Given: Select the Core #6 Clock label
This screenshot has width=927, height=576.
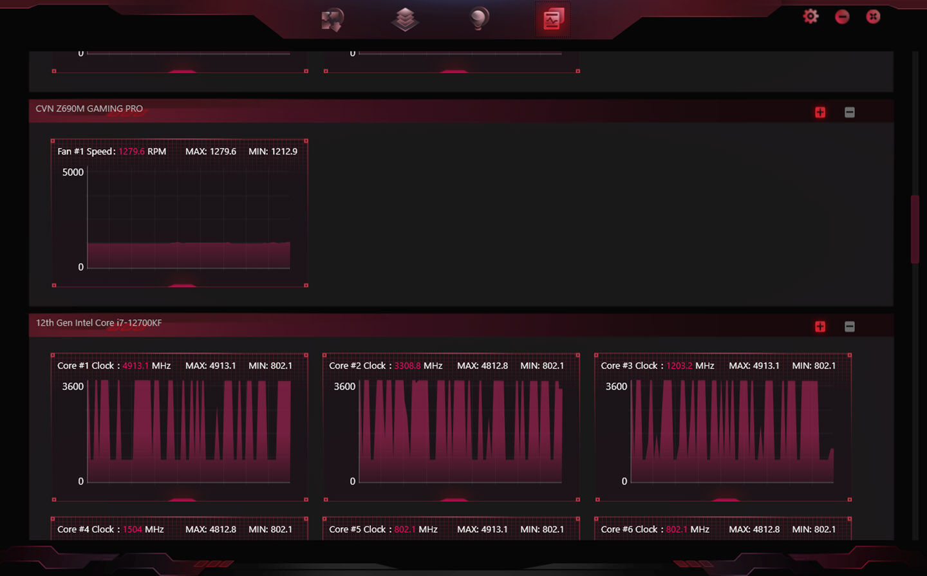Looking at the screenshot, I should point(632,529).
